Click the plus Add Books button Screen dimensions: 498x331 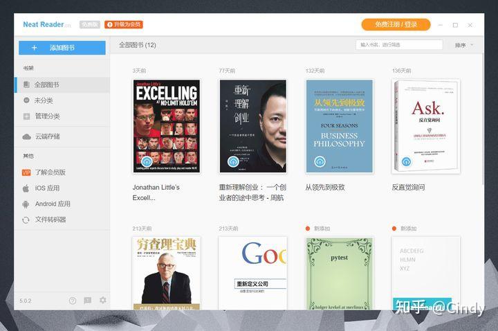click(62, 48)
